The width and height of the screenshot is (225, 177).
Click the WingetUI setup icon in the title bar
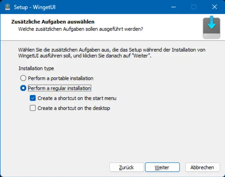coord(7,7)
